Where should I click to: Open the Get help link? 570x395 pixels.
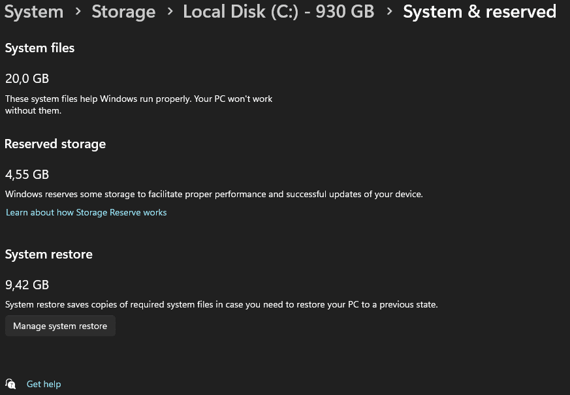coord(44,385)
